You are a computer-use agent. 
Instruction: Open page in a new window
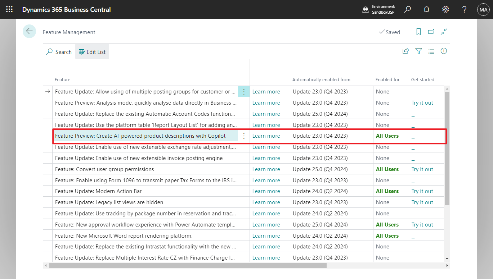coord(431,32)
